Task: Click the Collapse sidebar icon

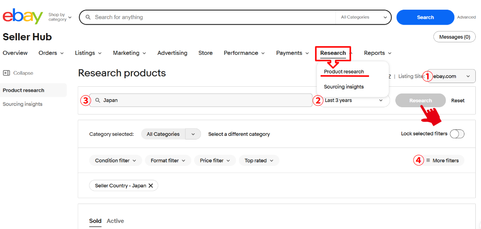Action: coord(6,73)
